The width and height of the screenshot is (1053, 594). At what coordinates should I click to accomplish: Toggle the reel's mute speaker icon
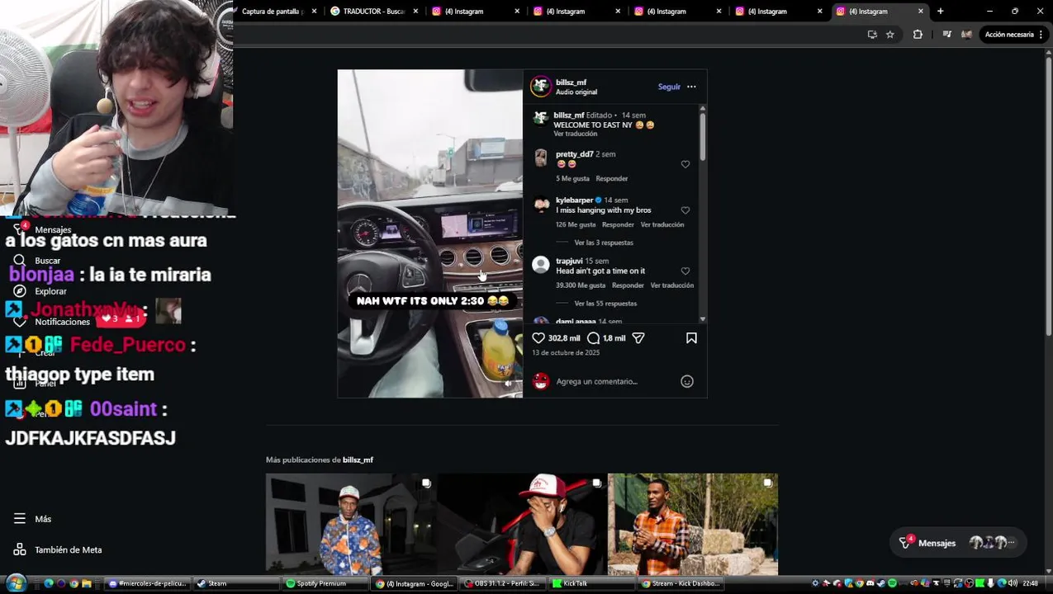click(x=509, y=384)
